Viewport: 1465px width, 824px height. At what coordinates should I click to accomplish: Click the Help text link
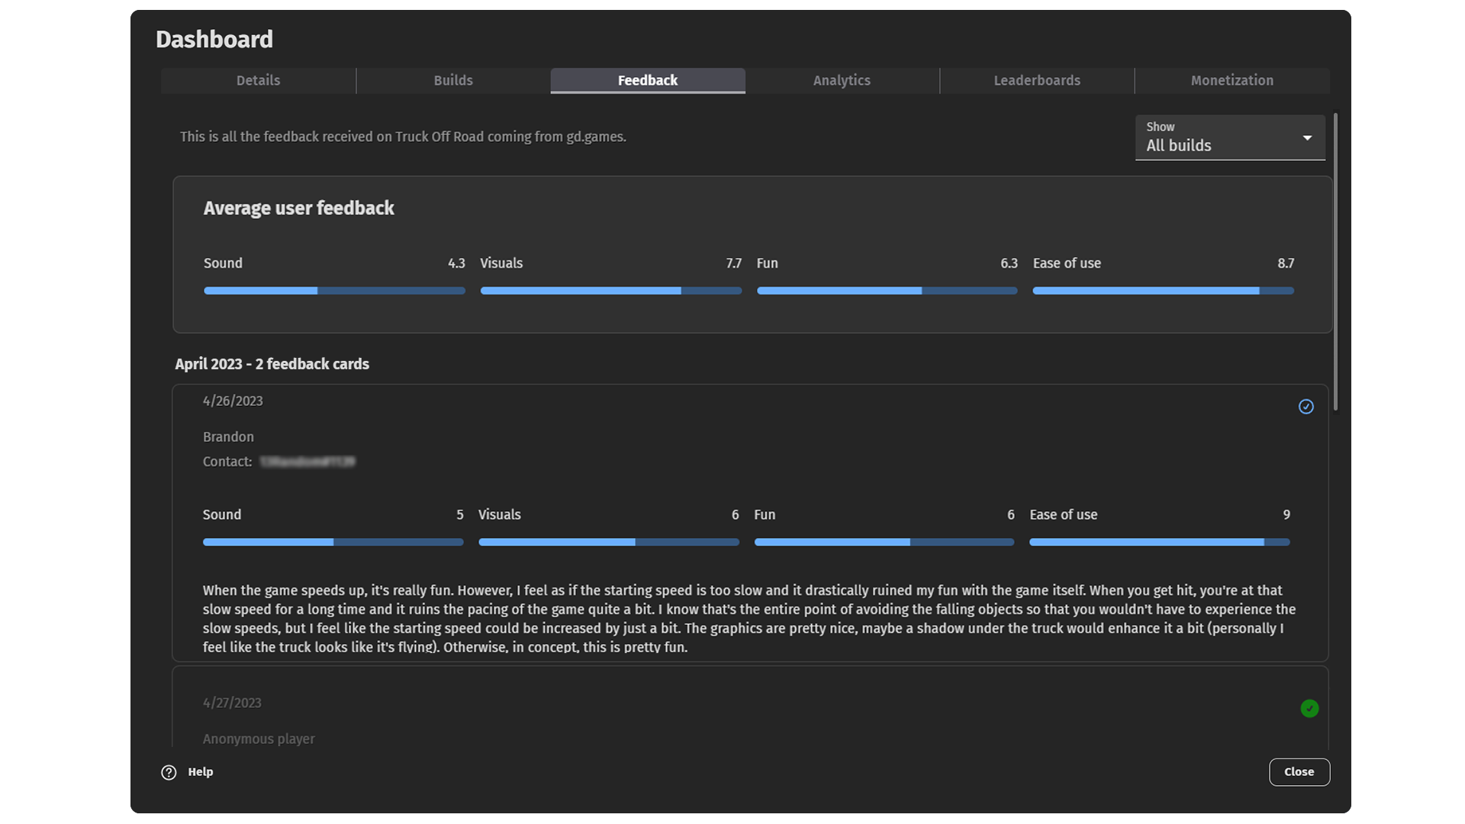(199, 771)
